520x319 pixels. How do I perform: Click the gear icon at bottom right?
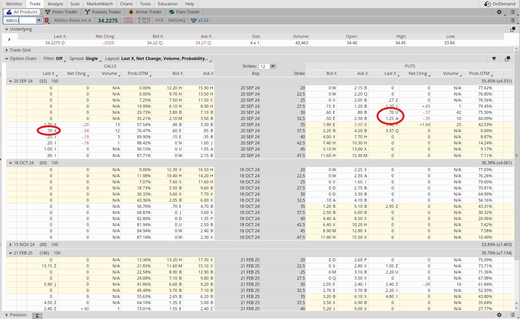click(x=499, y=315)
